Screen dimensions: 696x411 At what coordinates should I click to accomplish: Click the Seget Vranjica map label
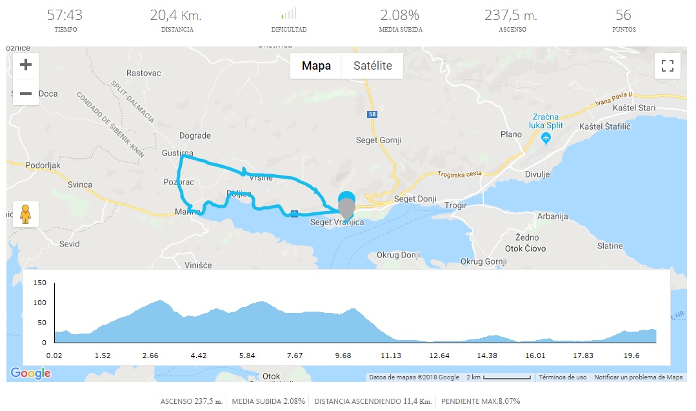coord(337,223)
